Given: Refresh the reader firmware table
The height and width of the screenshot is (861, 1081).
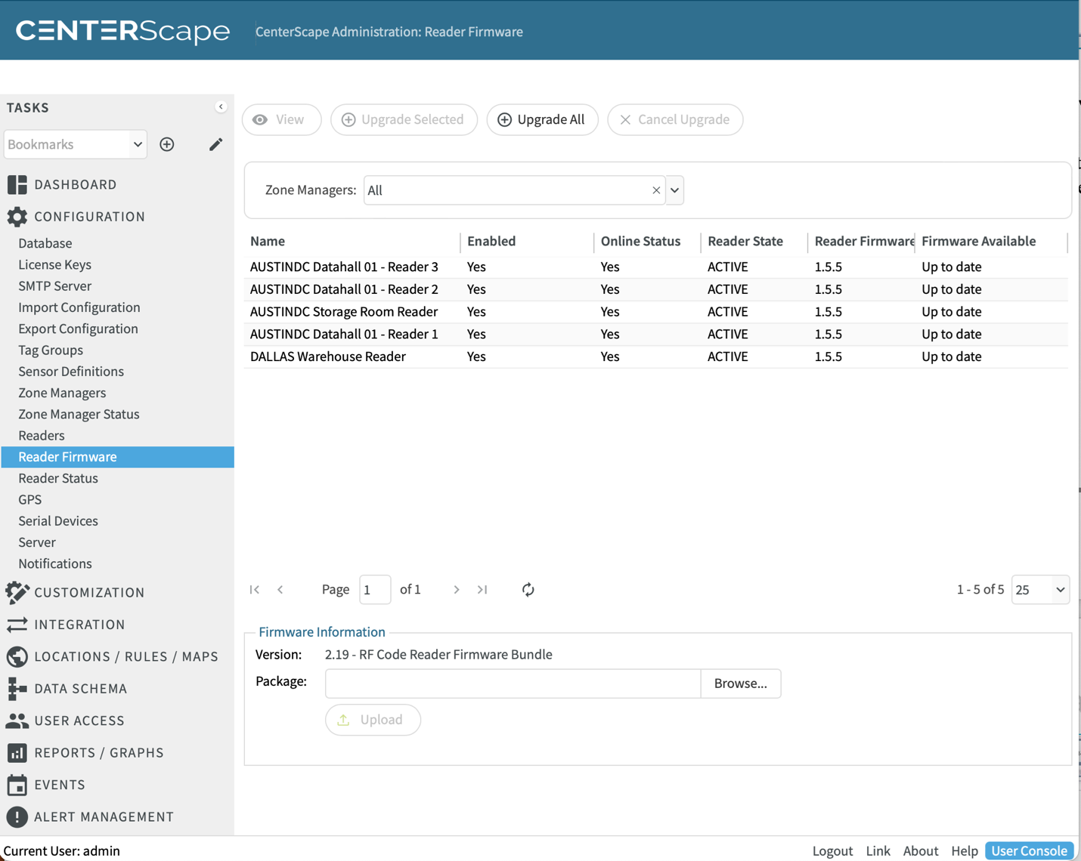Looking at the screenshot, I should pos(528,590).
